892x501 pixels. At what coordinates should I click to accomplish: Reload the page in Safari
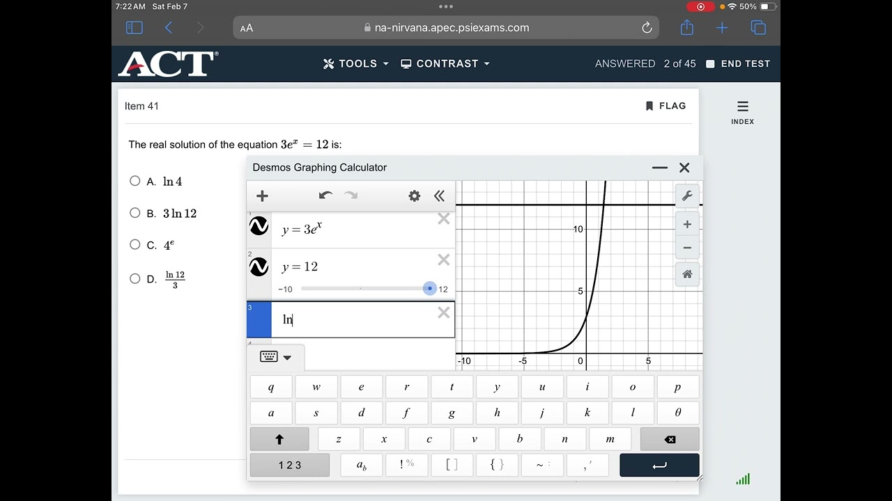(647, 28)
